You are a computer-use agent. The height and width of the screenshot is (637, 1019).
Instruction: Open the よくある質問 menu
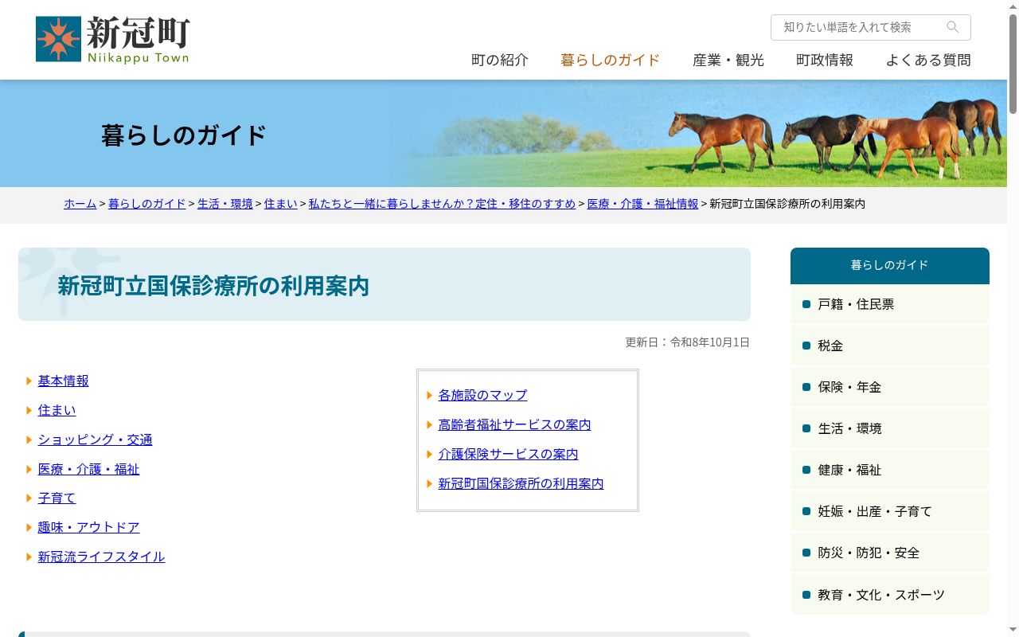coord(928,60)
